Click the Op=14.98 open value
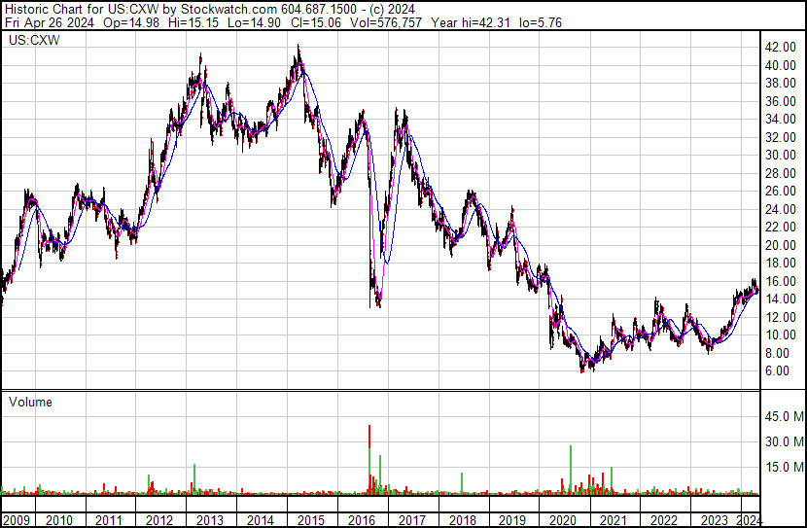Image resolution: width=807 pixels, height=528 pixels. 131,22
